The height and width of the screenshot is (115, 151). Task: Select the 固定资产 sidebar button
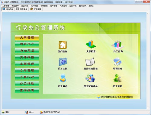[x=27, y=44]
